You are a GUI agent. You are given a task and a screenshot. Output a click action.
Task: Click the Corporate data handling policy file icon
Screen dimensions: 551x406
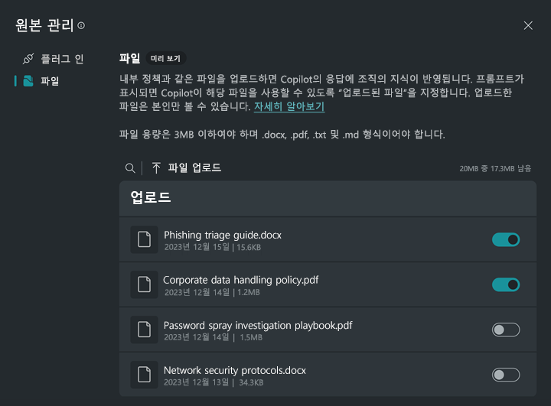pos(144,285)
